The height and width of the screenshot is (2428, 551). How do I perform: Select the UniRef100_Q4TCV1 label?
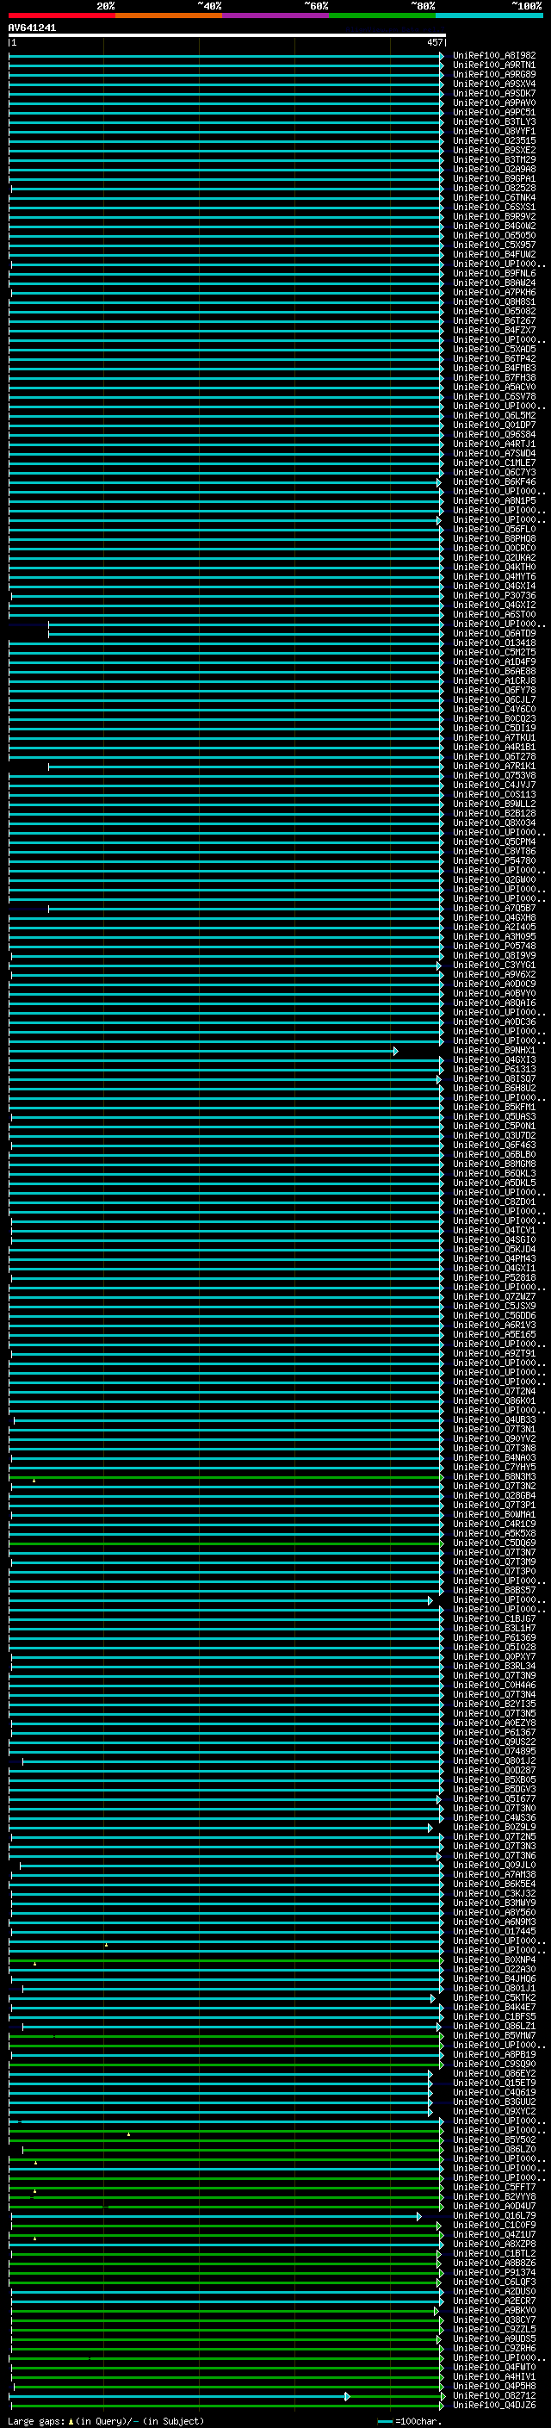click(x=494, y=1230)
